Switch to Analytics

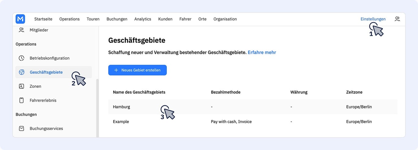click(143, 19)
